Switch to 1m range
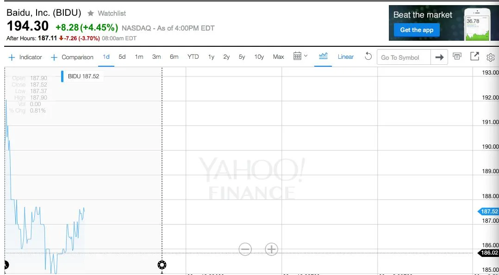 tap(139, 57)
